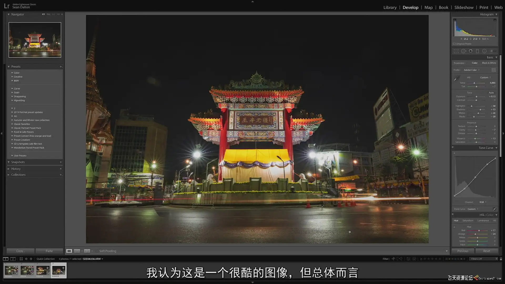Switch to the Library module
Image resolution: width=505 pixels, height=284 pixels.
pyautogui.click(x=390, y=7)
